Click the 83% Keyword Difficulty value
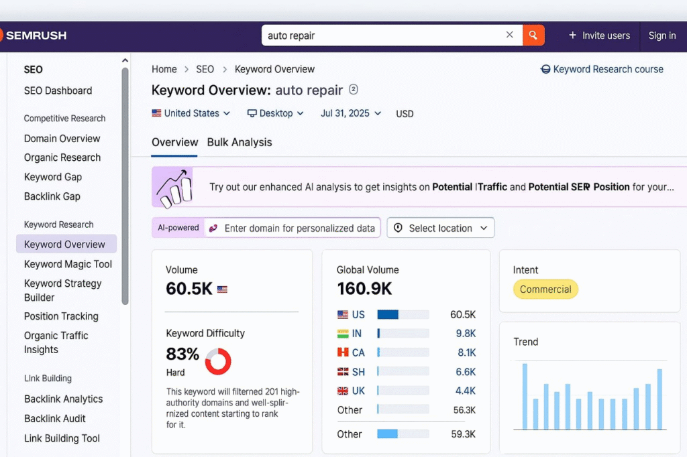 (182, 354)
